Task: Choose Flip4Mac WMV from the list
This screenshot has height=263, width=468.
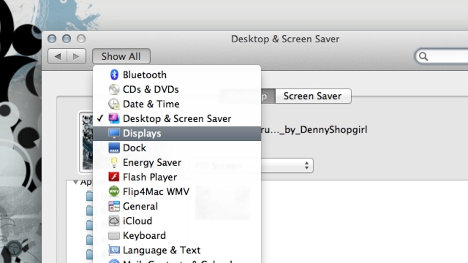Action: pyautogui.click(x=177, y=191)
